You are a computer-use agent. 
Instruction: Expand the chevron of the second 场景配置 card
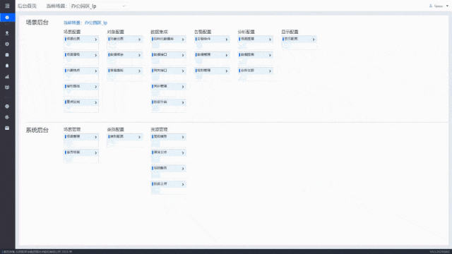[x=96, y=55]
